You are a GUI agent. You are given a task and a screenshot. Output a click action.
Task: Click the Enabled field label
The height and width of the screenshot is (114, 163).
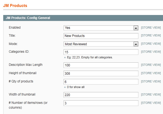point(15,28)
